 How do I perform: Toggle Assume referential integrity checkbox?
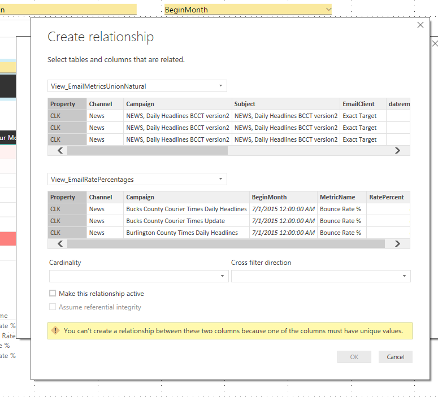click(53, 307)
